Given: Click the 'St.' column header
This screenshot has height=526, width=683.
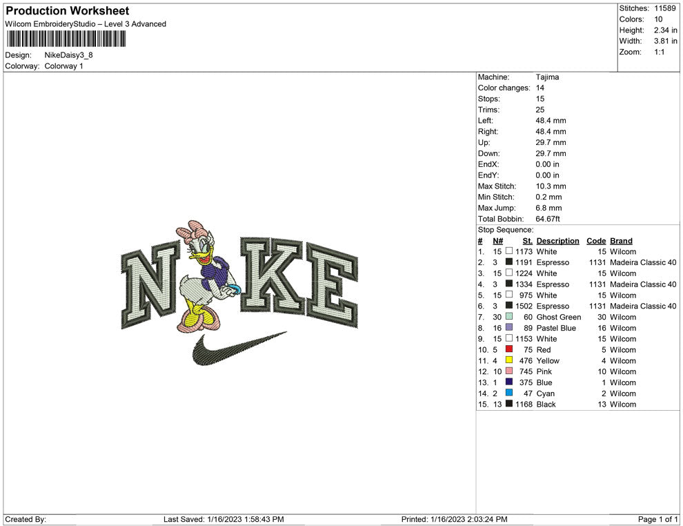Looking at the screenshot, I should click(x=528, y=241).
